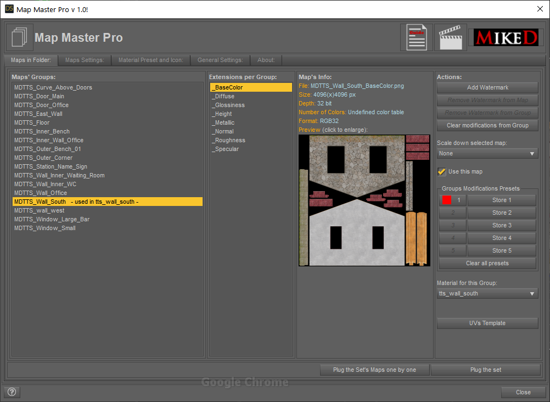Open the Guide document icon
Viewport: 550px width, 402px height.
[x=417, y=37]
